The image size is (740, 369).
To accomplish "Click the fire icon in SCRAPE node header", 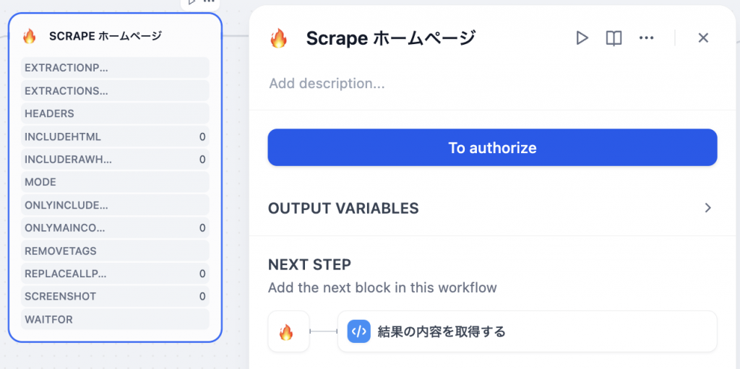I will tap(29, 36).
